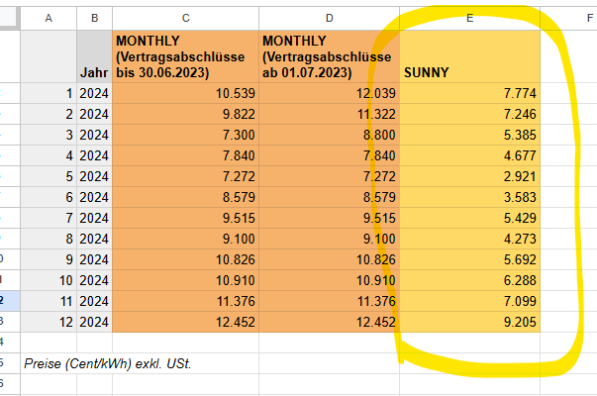Select the cell containing 9.822
Image resolution: width=597 pixels, height=396 pixels.
pos(185,114)
